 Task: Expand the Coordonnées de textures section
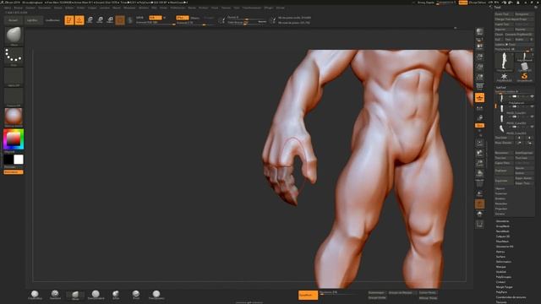[x=511, y=297]
